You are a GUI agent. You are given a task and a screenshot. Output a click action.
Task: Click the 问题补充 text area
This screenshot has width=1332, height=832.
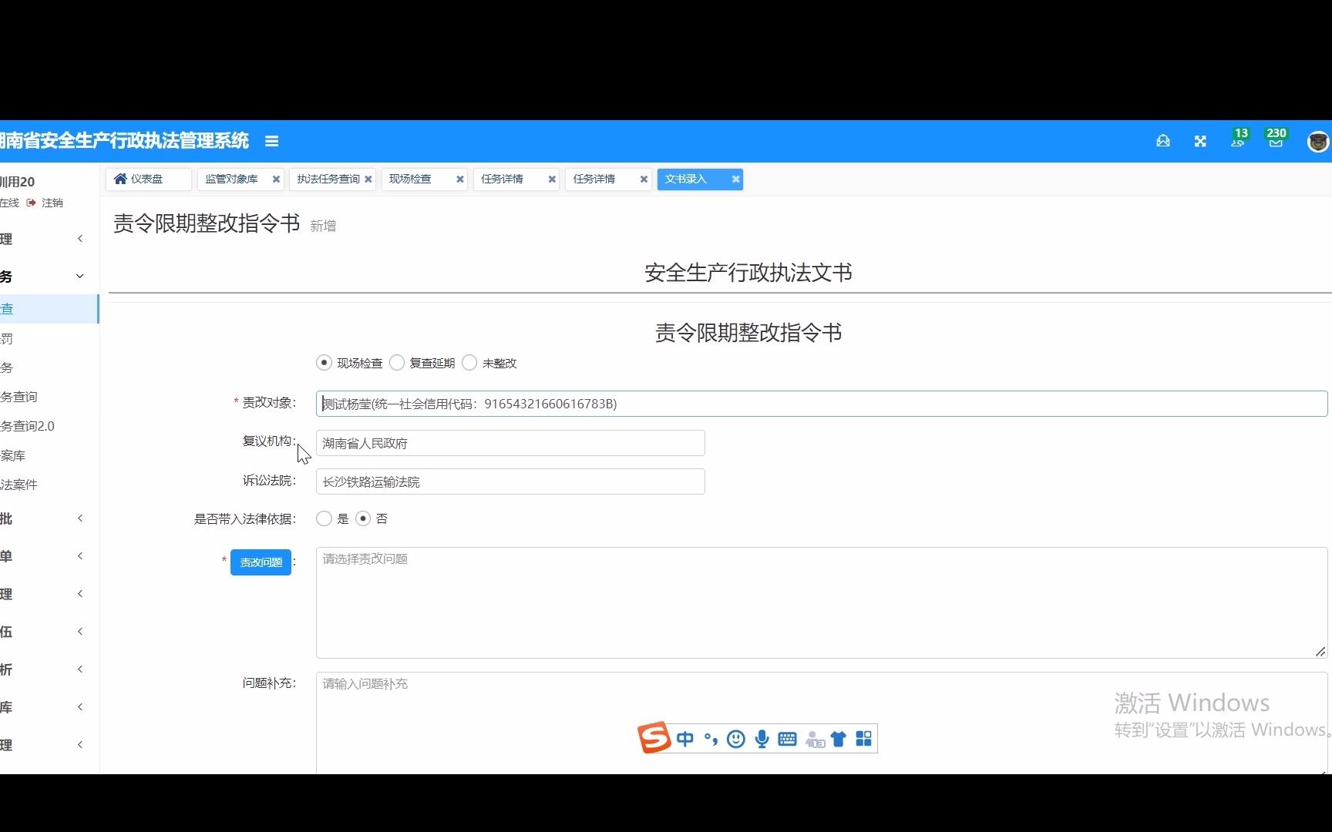pos(822,723)
